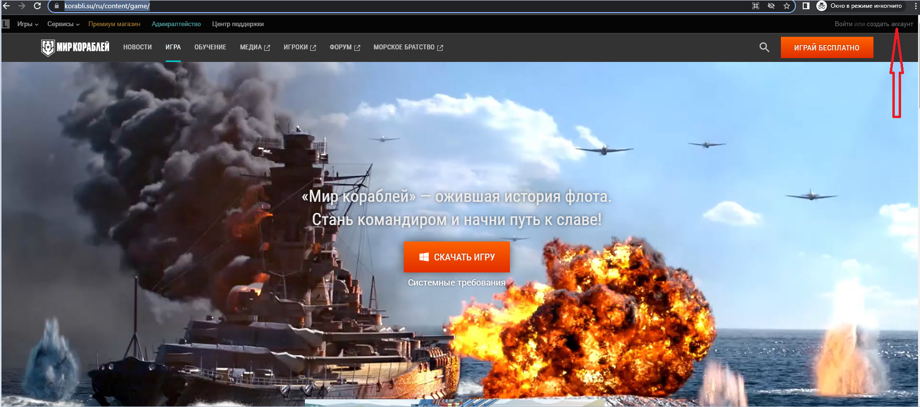Viewport: 920px width, 407px height.
Task: Click the Мир кораблей logo
Action: click(x=75, y=47)
